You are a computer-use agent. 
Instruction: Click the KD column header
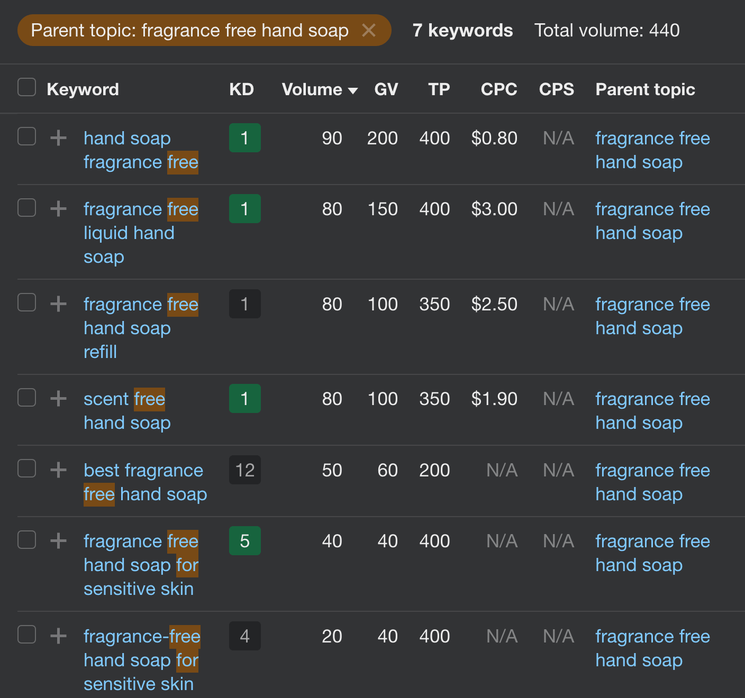[x=241, y=89]
